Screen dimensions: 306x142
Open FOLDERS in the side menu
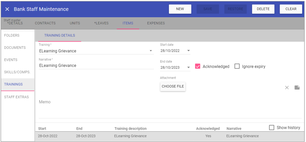[12, 35]
